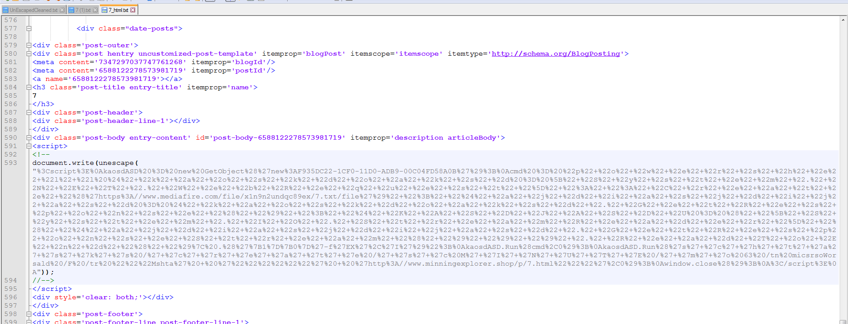Collapse the post-outer div fold at line 579
The width and height of the screenshot is (848, 324).
tap(29, 45)
